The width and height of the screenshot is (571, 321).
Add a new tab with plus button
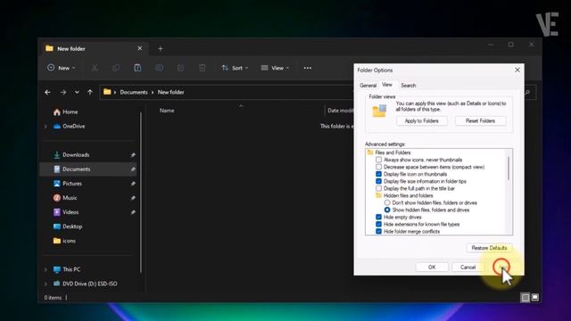161,49
